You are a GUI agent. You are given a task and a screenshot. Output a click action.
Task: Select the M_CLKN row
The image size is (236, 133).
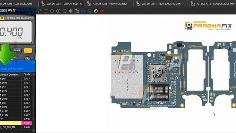(x=16, y=115)
